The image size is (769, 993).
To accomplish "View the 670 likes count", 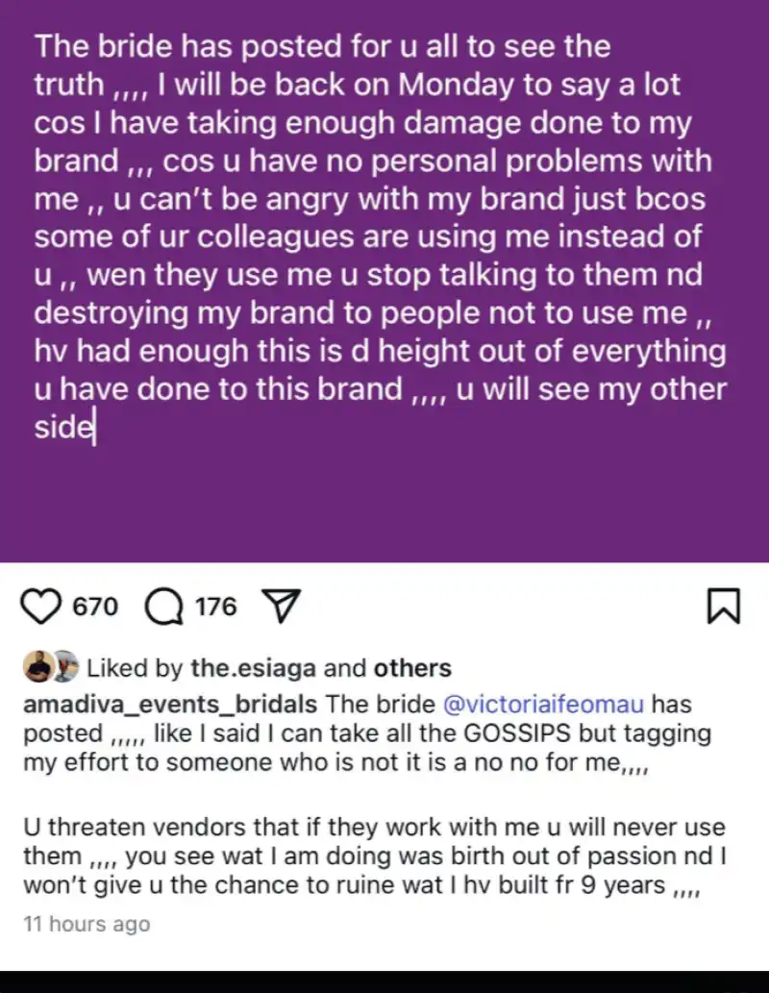I will [x=95, y=607].
